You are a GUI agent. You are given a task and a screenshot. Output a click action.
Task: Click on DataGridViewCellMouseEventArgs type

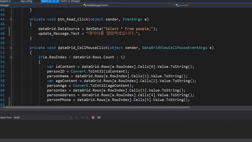[x=175, y=48]
